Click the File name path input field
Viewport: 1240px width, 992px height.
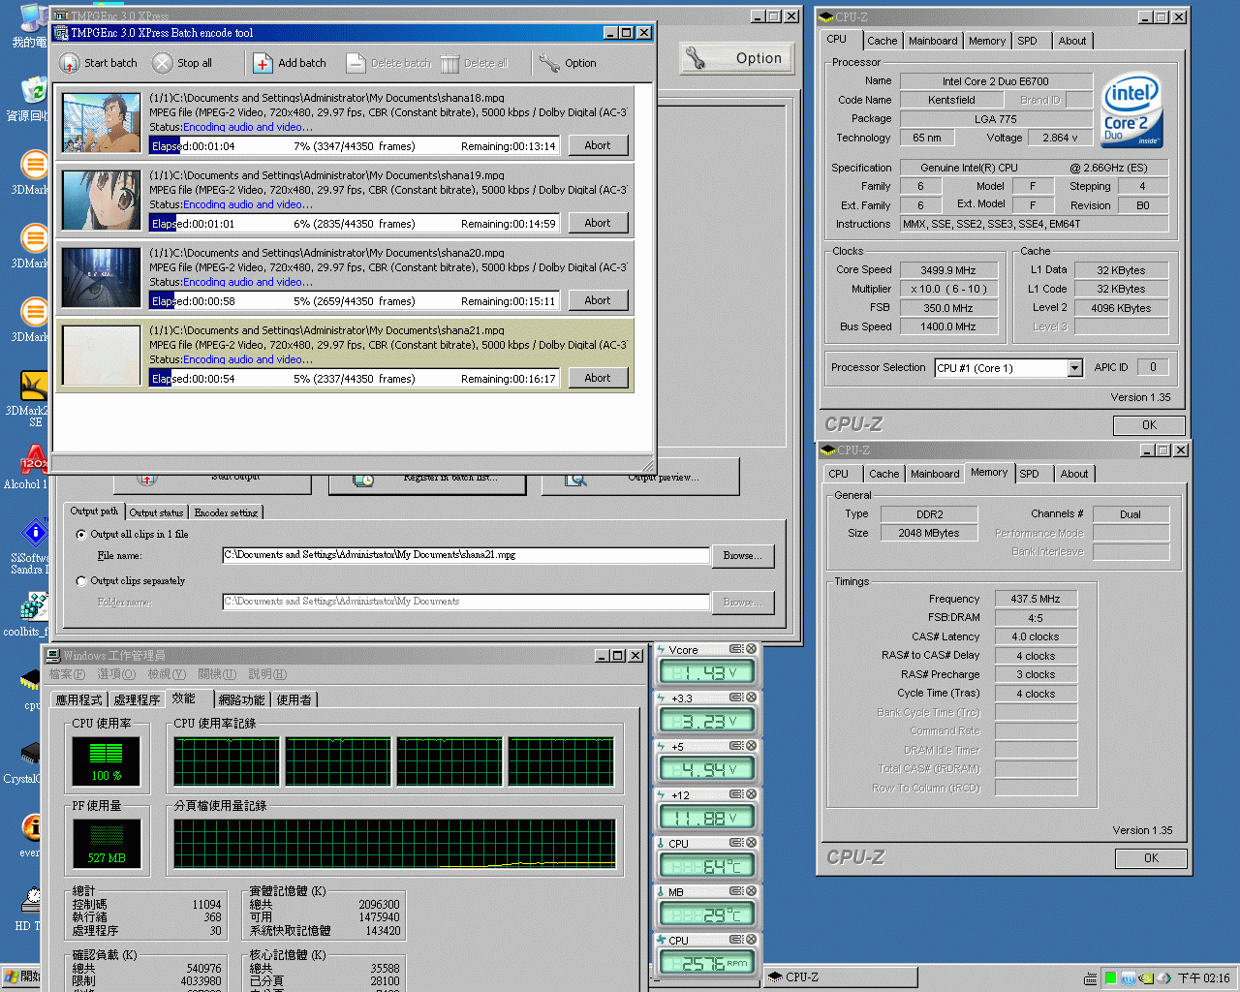coord(466,555)
